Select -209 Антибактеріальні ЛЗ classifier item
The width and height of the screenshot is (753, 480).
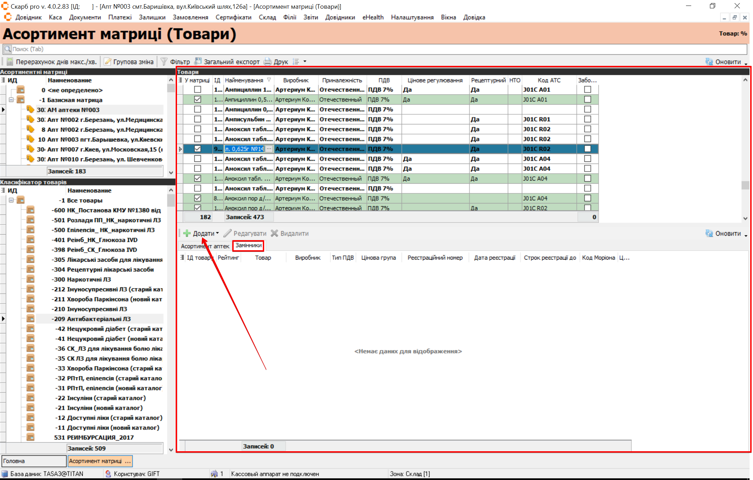point(92,319)
